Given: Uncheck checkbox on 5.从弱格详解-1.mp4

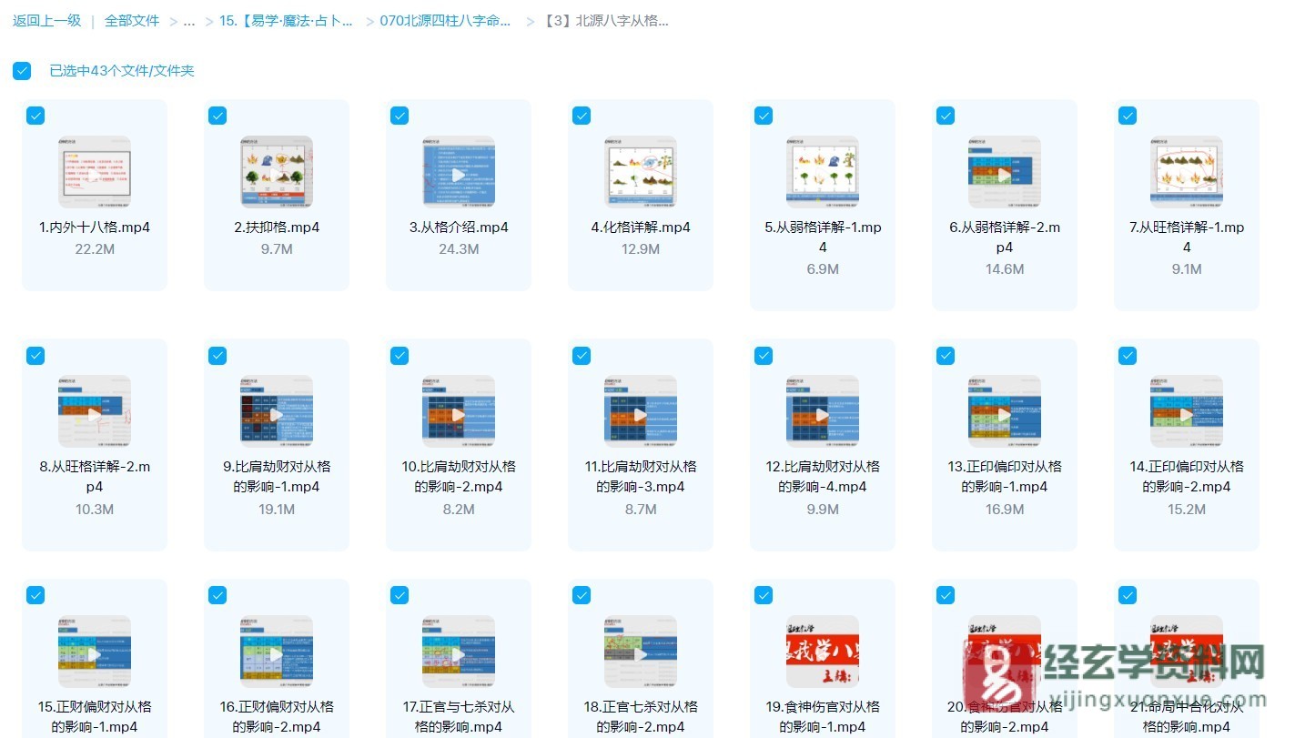Looking at the screenshot, I should point(764,116).
